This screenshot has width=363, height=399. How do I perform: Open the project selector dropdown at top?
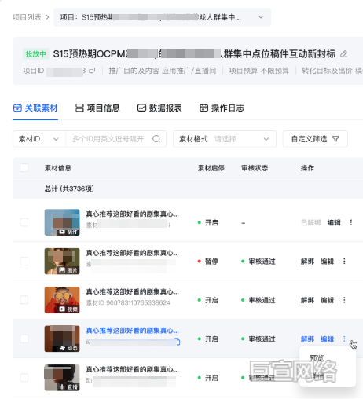pos(163,17)
